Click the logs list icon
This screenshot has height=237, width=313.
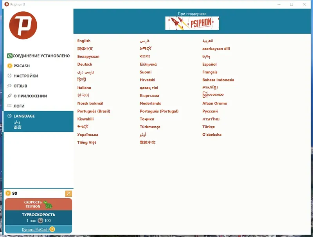pyautogui.click(x=9, y=106)
